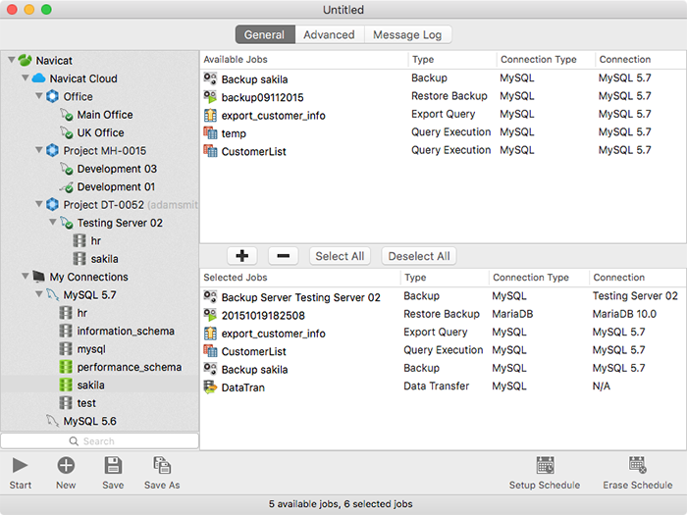This screenshot has width=687, height=515.
Task: Click the restore icon beside backup09112015
Action: 210,97
